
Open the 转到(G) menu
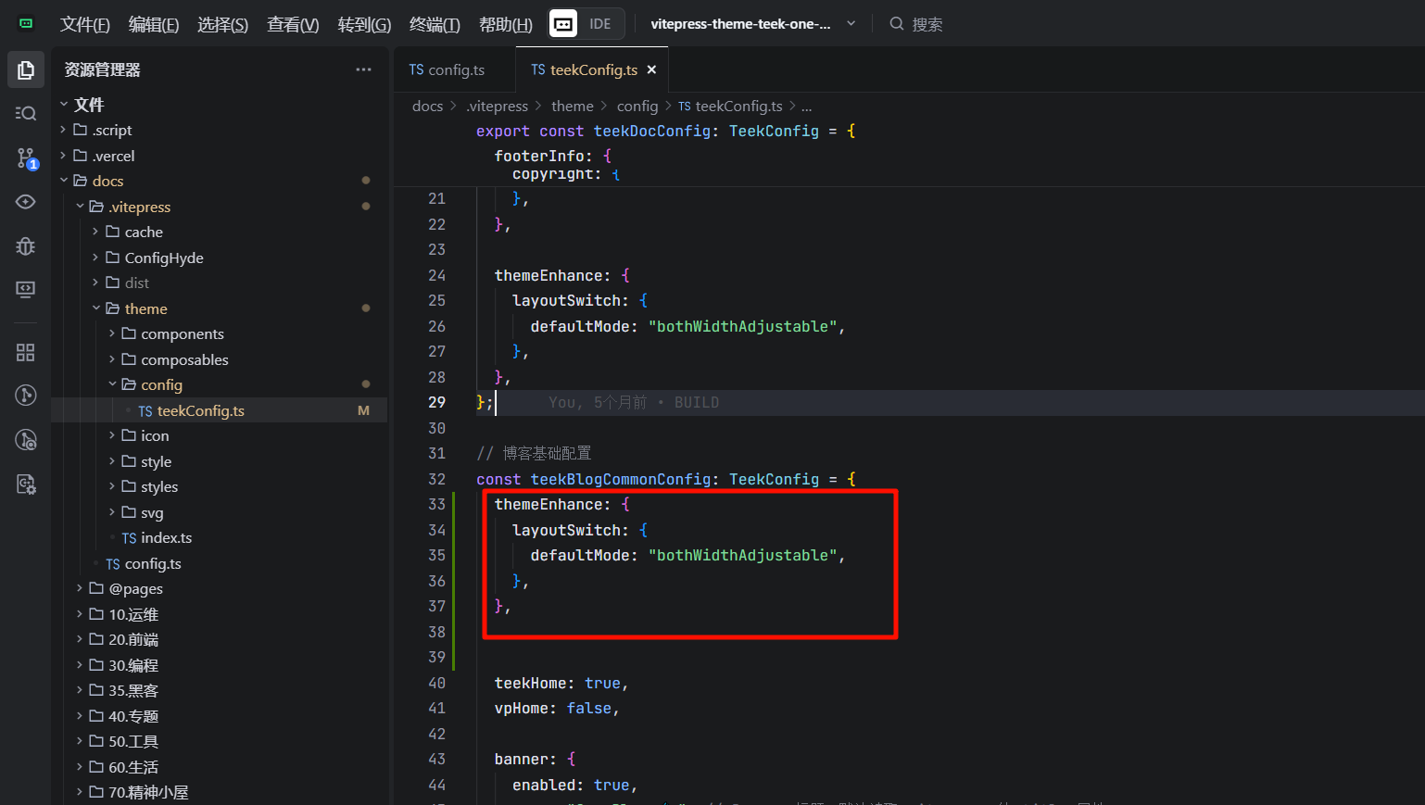(x=364, y=24)
